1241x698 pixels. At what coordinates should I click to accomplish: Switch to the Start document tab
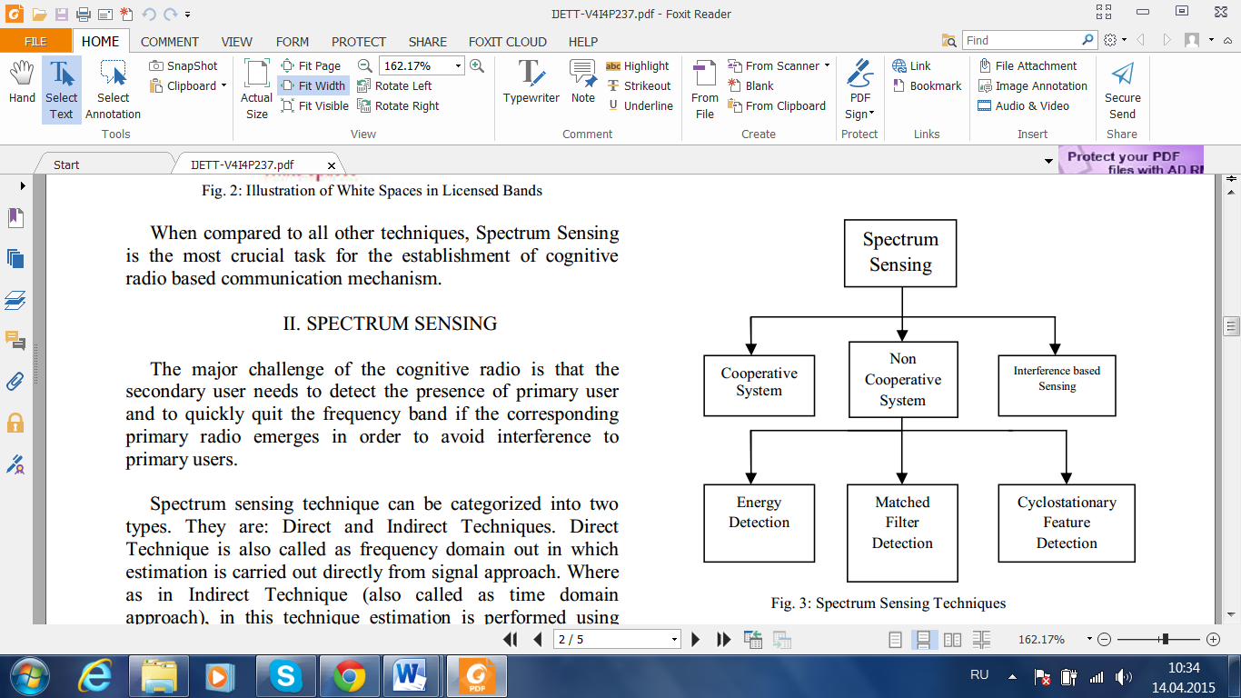click(x=66, y=165)
